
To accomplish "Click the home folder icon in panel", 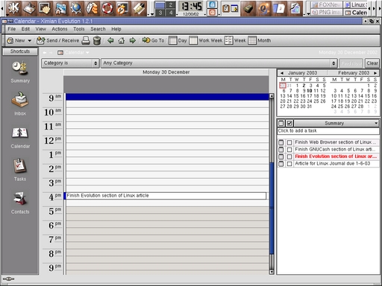I will click(x=60, y=8).
